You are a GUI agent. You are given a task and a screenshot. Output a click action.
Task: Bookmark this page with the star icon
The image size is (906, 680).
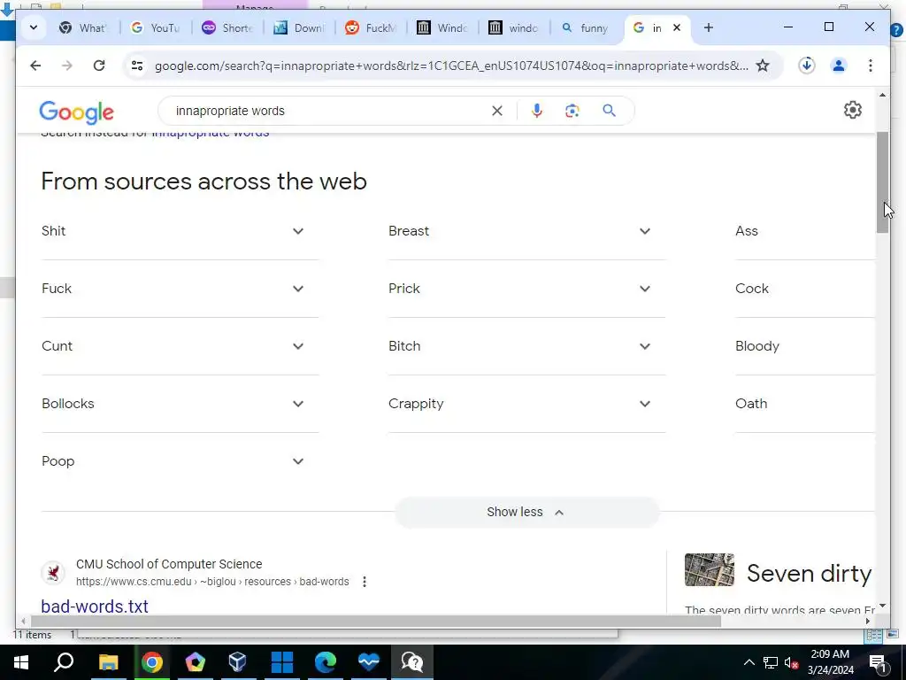(x=763, y=66)
